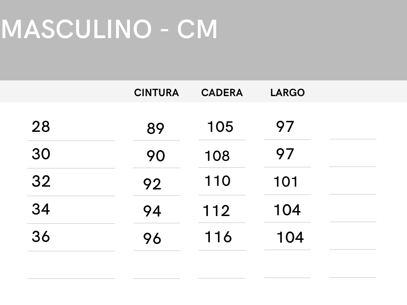Viewport: 407px width, 305px height.
Task: Click the MASCULINO - CM title
Action: pos(109,29)
